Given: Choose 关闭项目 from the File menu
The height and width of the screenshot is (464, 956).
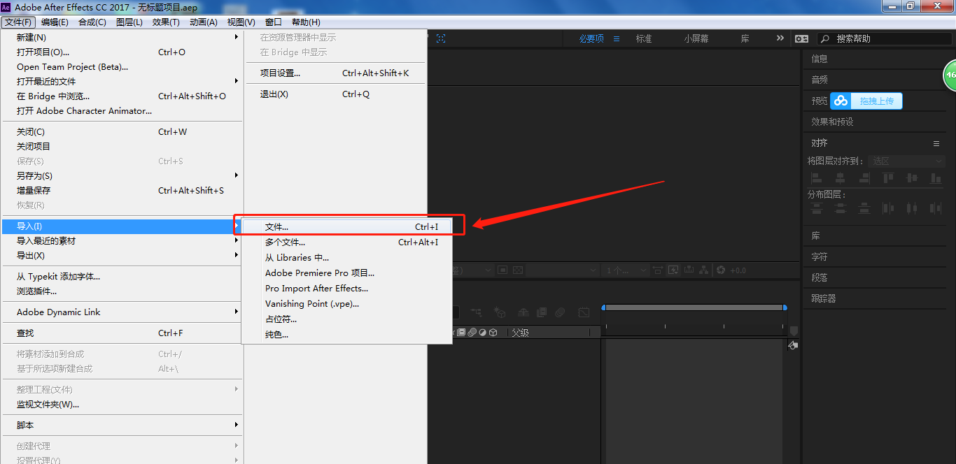Looking at the screenshot, I should click(x=122, y=147).
